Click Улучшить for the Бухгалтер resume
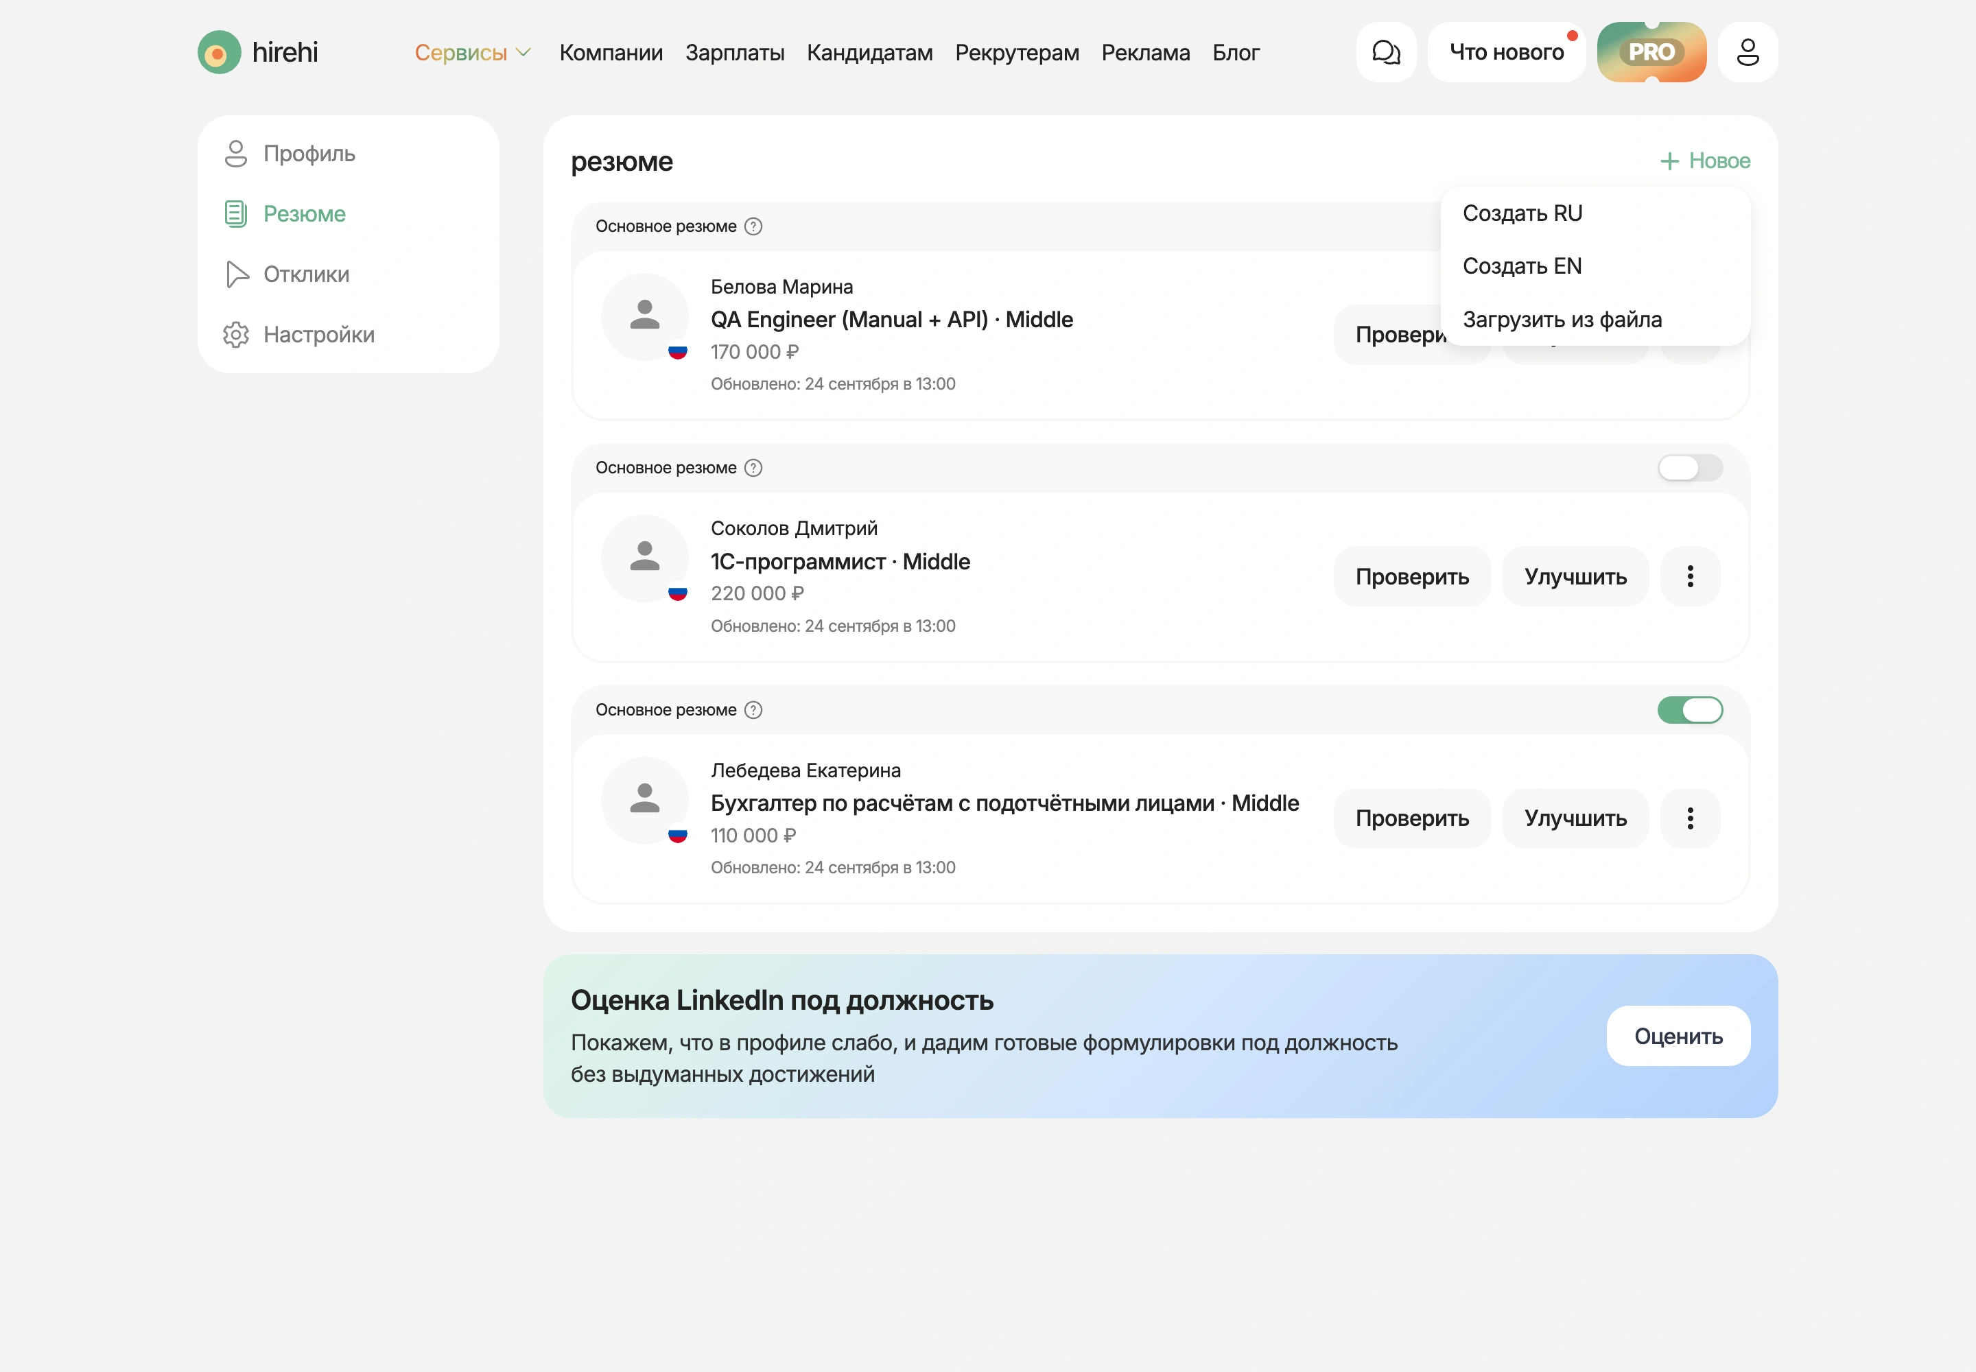 click(x=1575, y=818)
